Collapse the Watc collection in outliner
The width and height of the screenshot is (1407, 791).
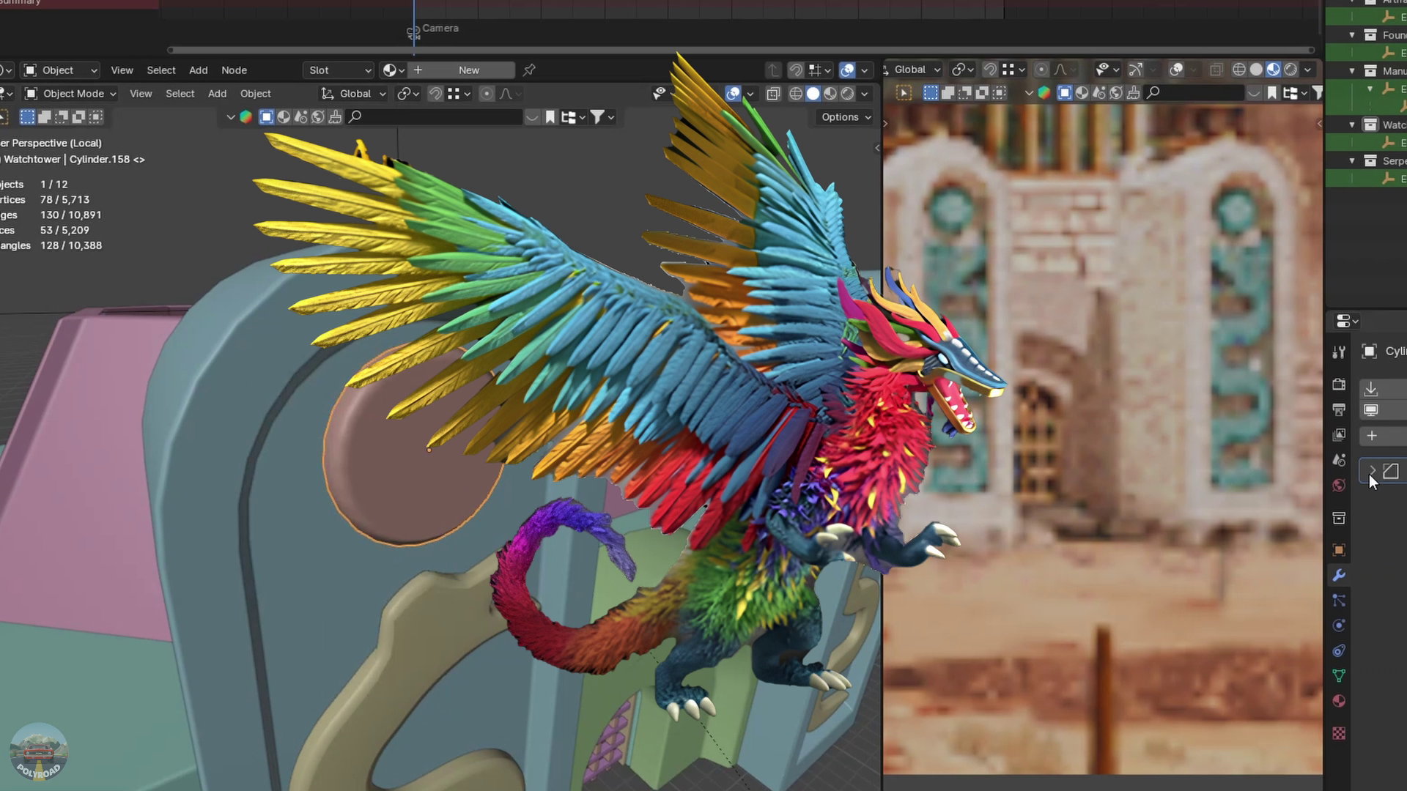pyautogui.click(x=1352, y=125)
